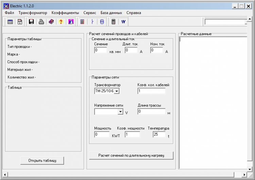Close the Electric window
The height and width of the screenshot is (180, 255).
(249, 6)
